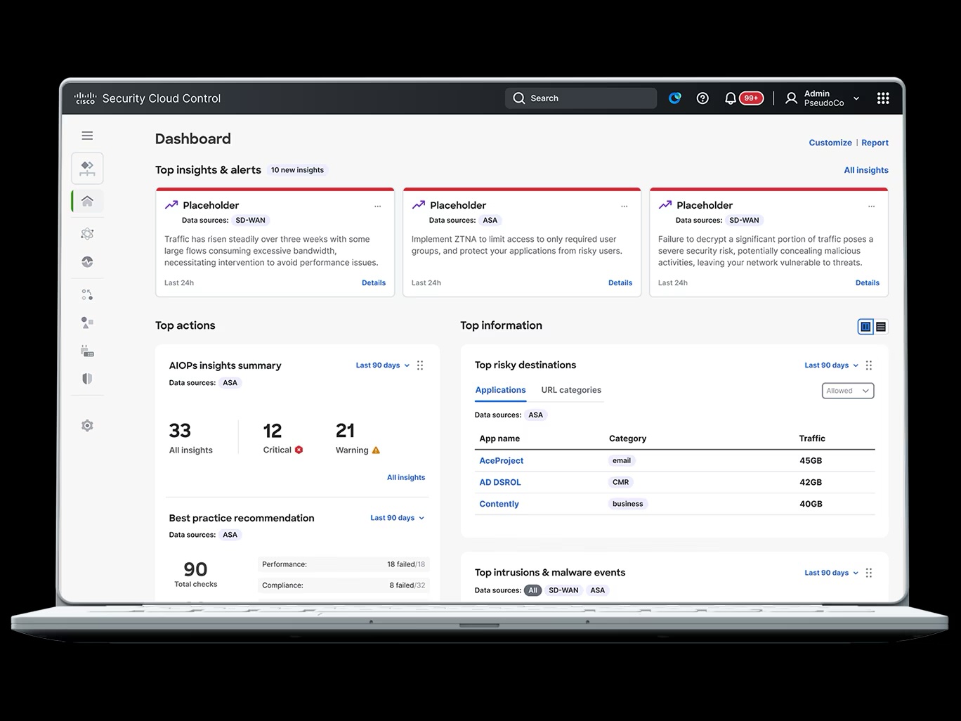Click the blue AI assistant icon
The image size is (961, 721).
675,98
